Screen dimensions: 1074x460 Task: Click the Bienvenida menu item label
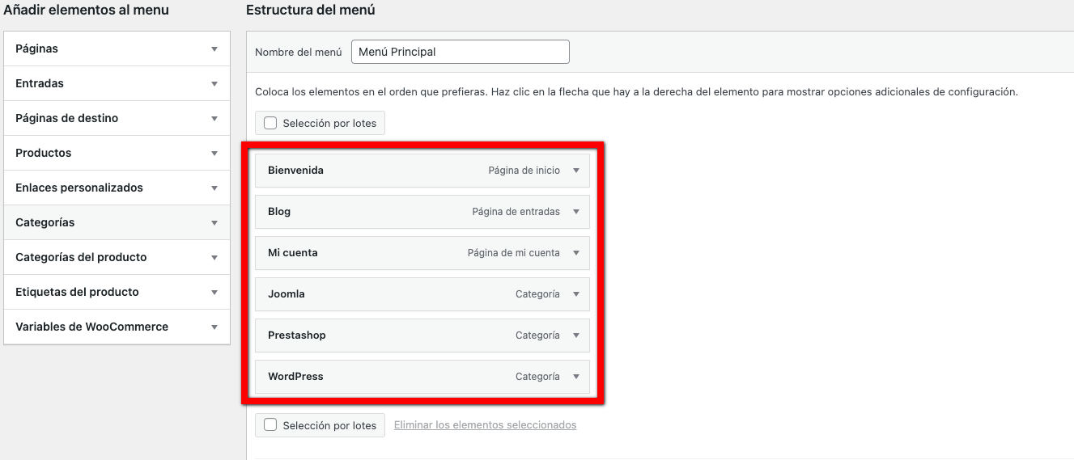tap(295, 171)
